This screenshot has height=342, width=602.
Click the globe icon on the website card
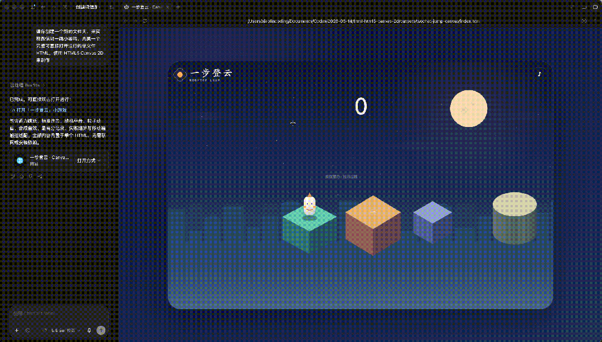(x=20, y=160)
